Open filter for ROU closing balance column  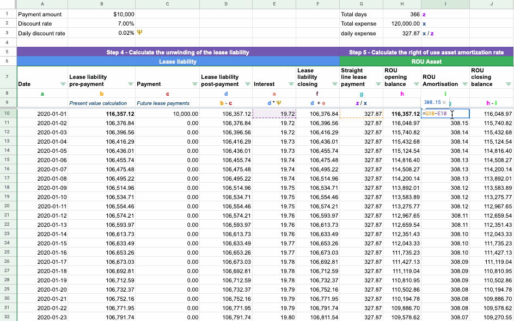click(509, 84)
